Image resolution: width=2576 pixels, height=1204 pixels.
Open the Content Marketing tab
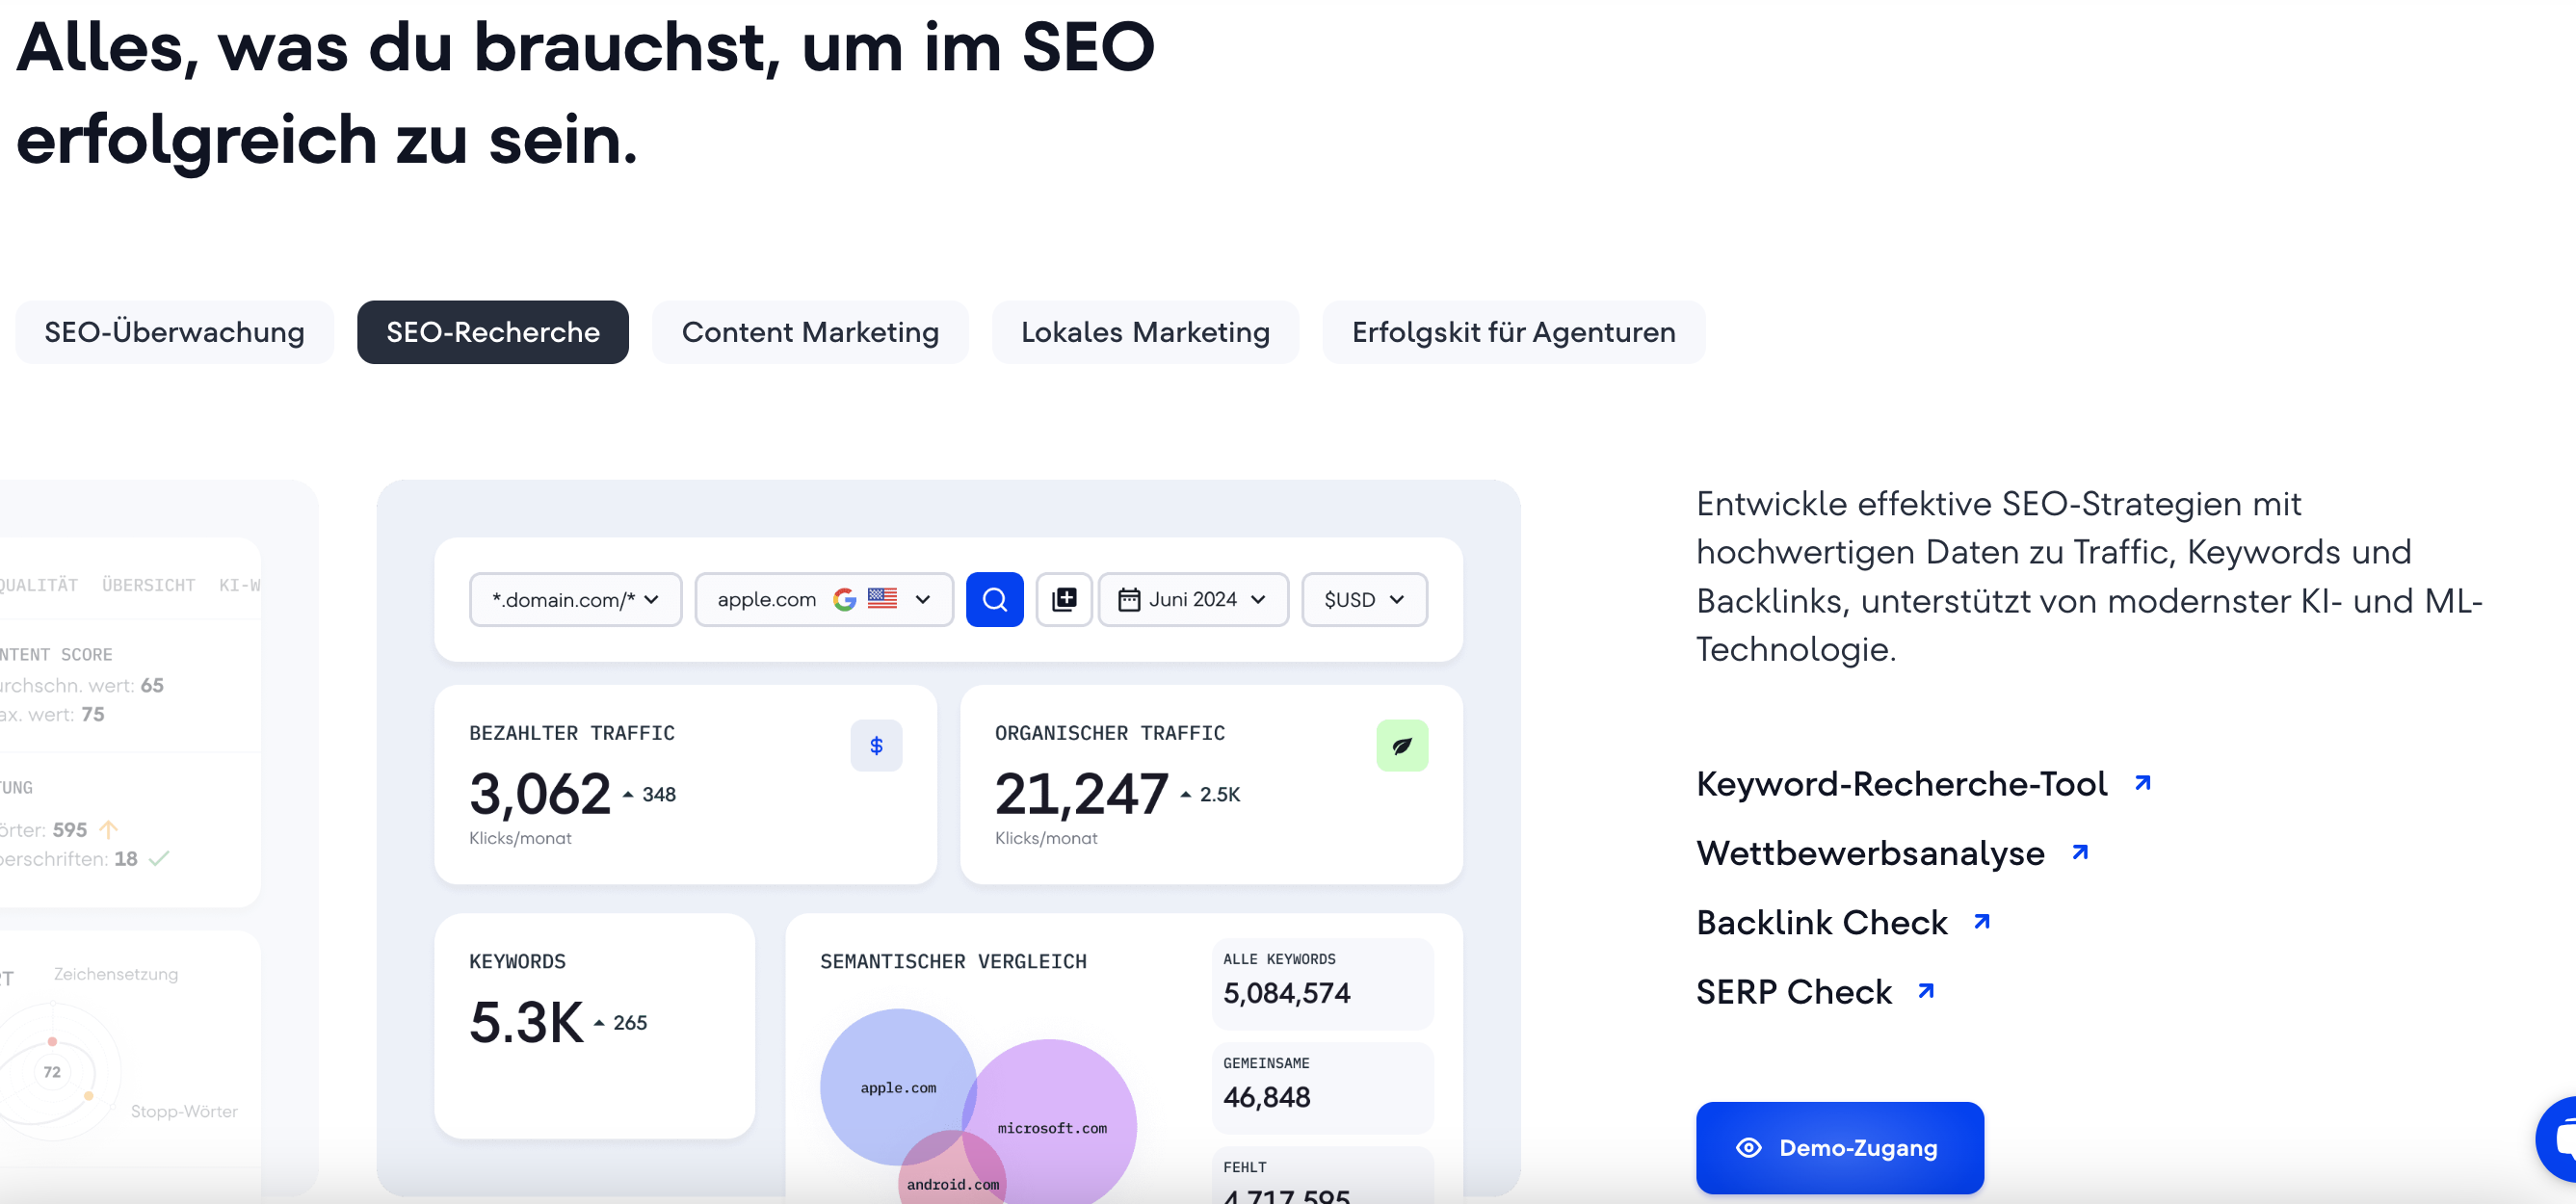coord(810,332)
